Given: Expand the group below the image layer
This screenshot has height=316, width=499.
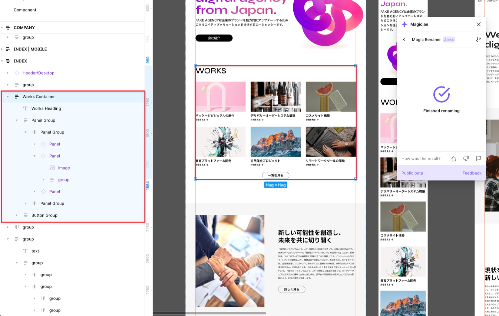Looking at the screenshot, I should pos(43,180).
